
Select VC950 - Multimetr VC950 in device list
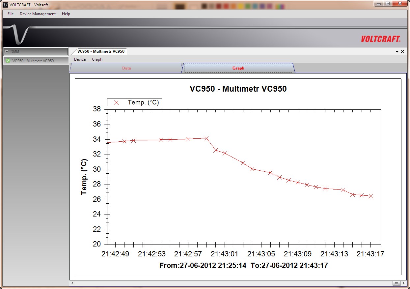click(36, 61)
